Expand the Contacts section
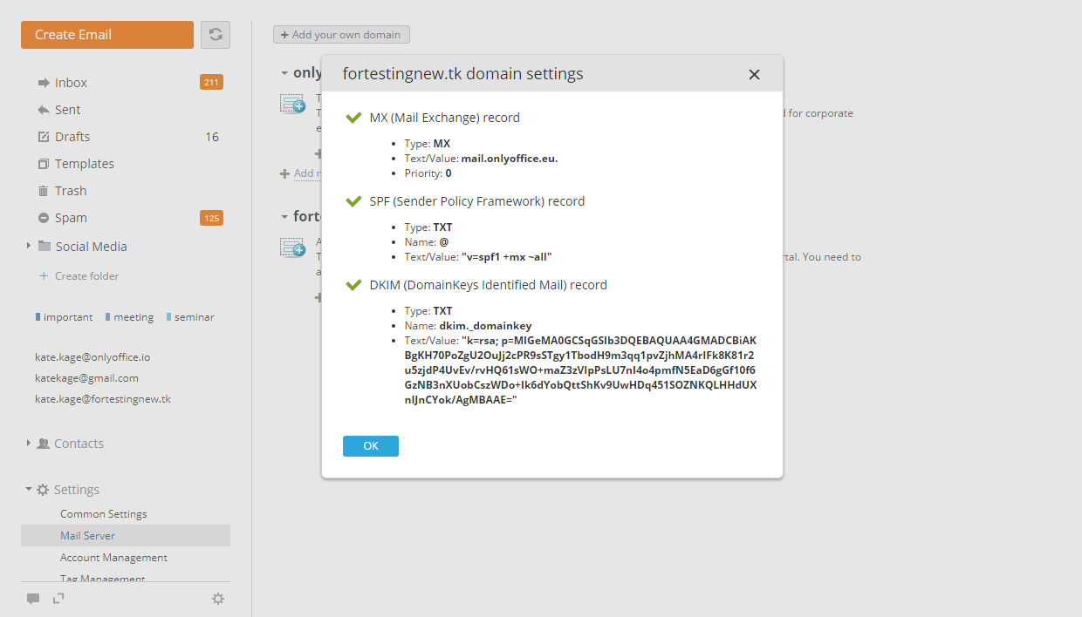The image size is (1082, 617). click(x=29, y=443)
